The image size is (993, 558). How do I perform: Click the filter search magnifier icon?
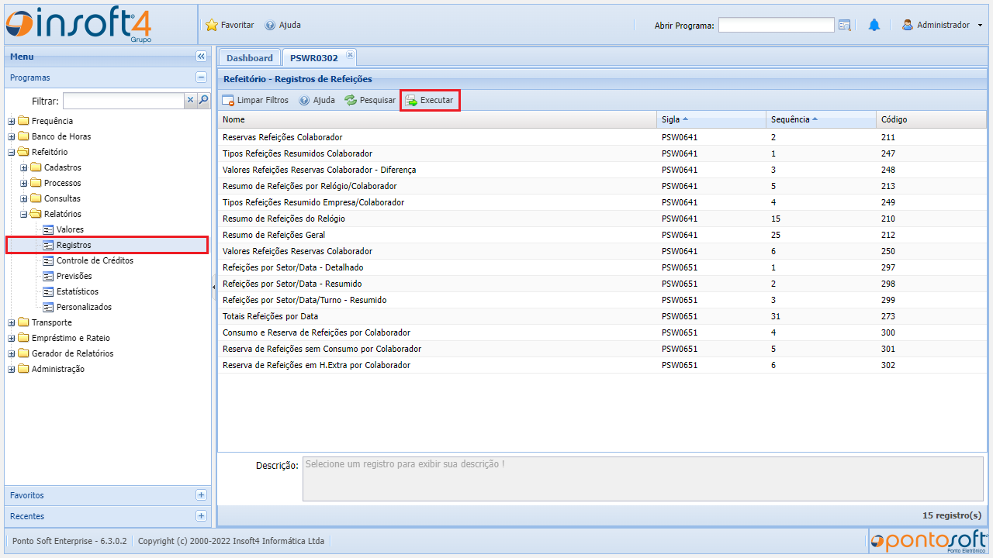tap(203, 100)
